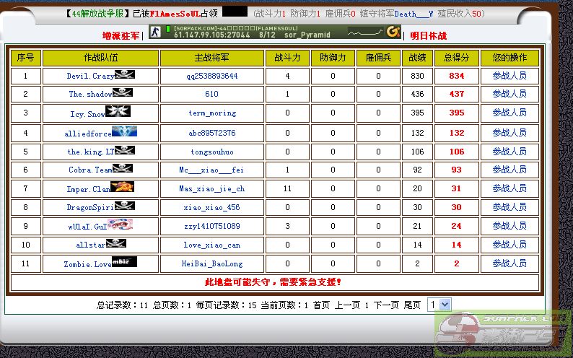Image resolution: width=573 pixels, height=358 pixels.
Task: Go to 下一页 next page
Action: (385, 305)
